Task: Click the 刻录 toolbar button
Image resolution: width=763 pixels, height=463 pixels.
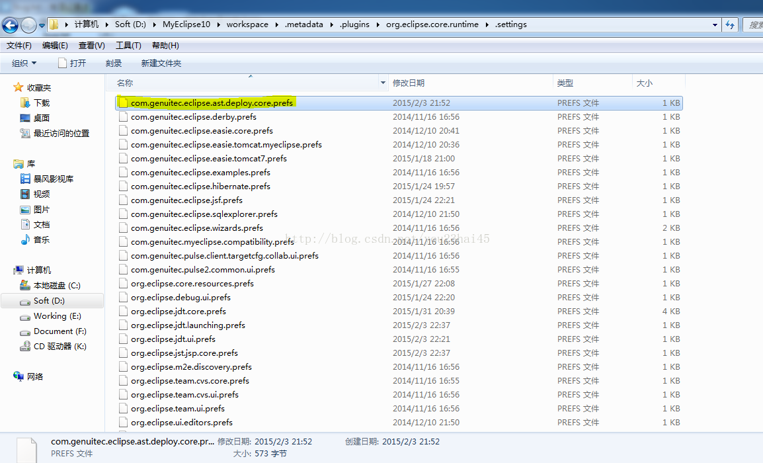Action: 113,63
